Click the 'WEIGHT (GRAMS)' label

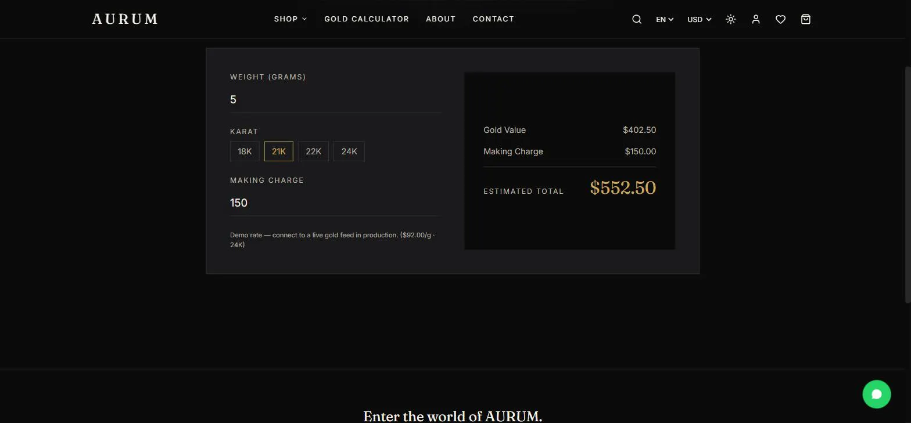tap(268, 77)
